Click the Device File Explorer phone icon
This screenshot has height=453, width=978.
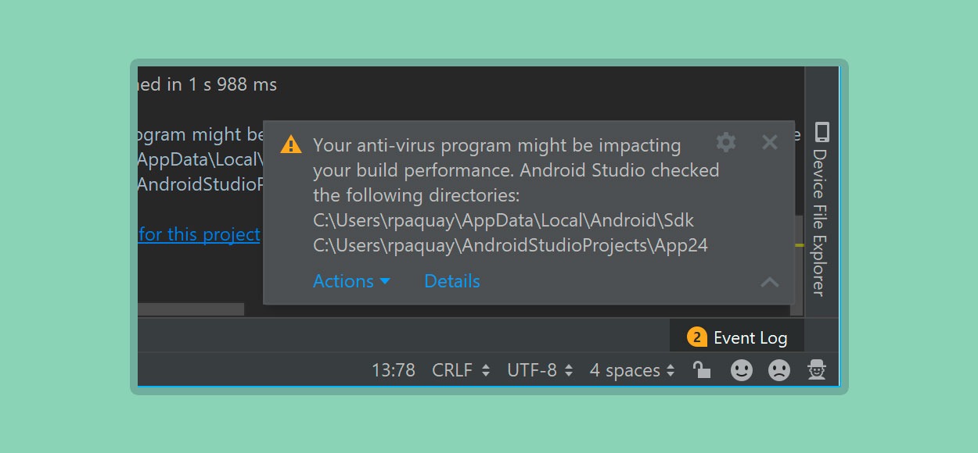[x=822, y=131]
